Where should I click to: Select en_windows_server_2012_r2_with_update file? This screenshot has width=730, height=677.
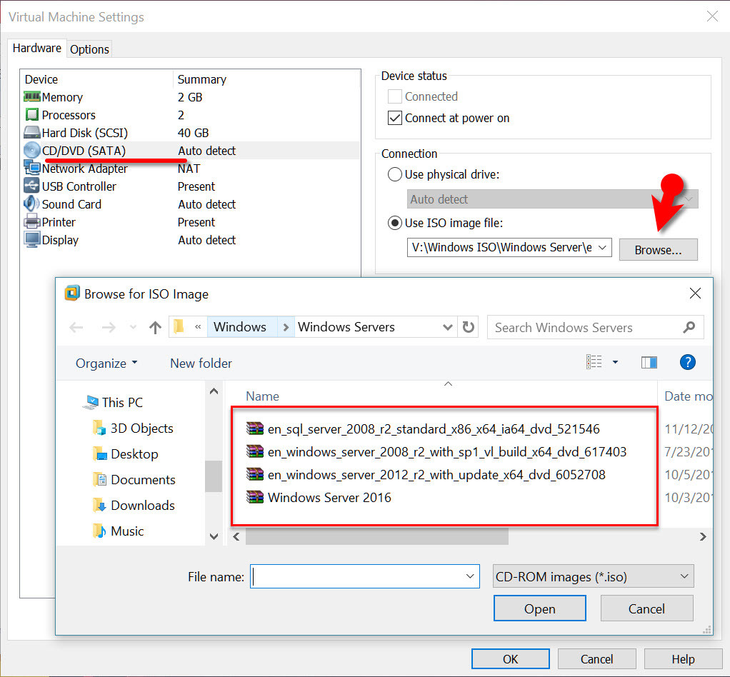click(436, 474)
